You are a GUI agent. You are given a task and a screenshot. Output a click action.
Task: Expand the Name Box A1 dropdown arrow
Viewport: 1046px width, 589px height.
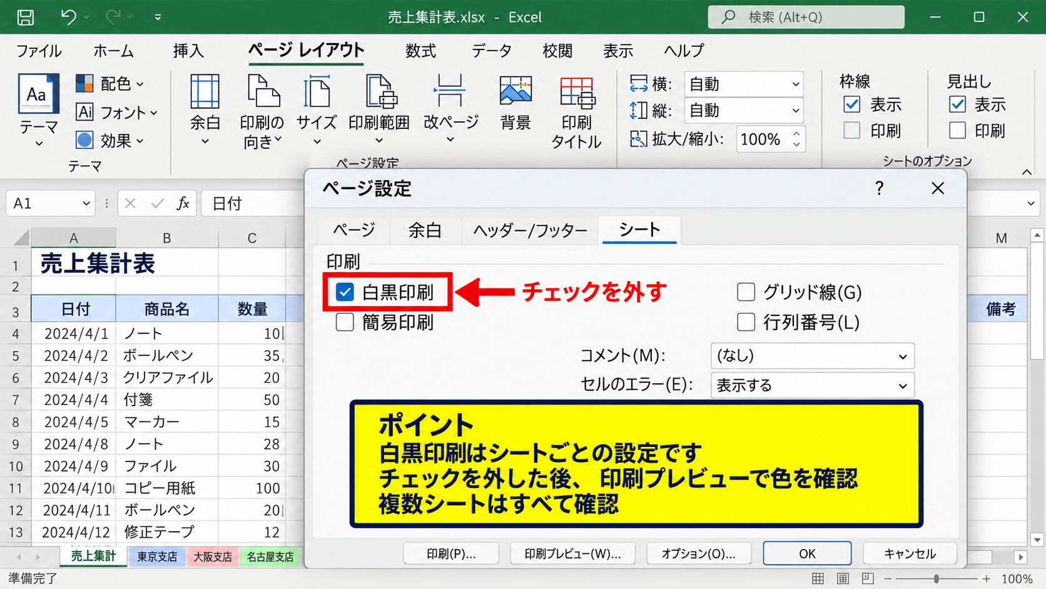86,203
